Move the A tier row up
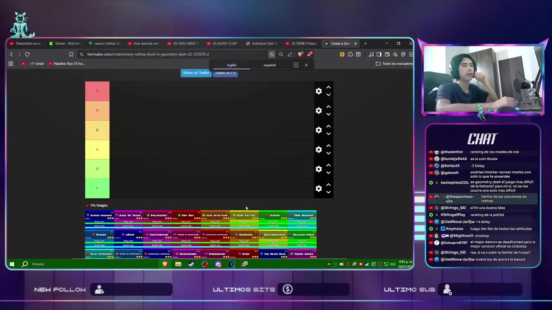The height and width of the screenshot is (310, 552). 328,107
